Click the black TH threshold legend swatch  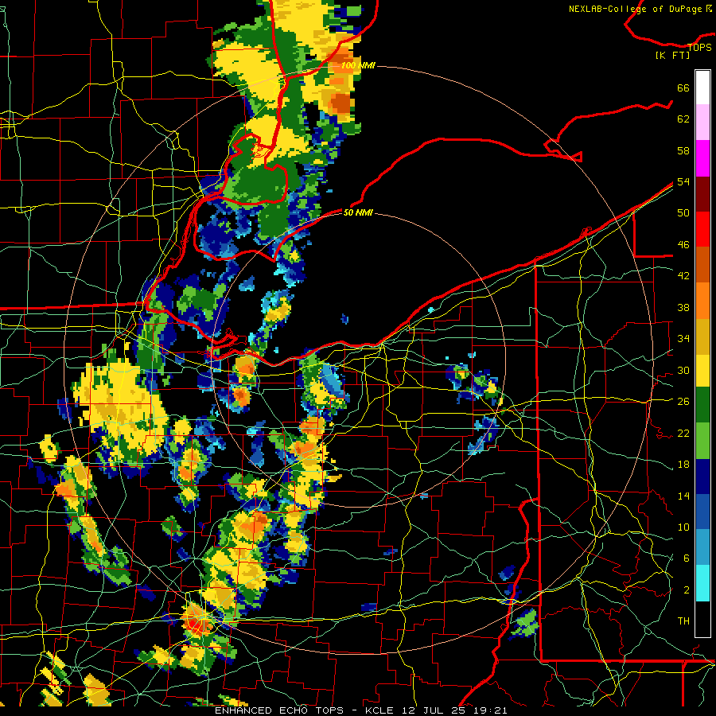click(x=702, y=619)
